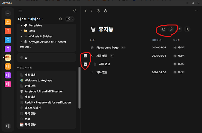Open 테스트 컬렉션 in the recent list
Screen dimensions: 202x133
(32, 108)
